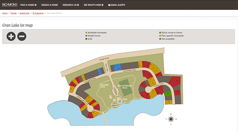Screen dimensions: 238x133
Task: Follow the Jacksonville breadcrumb link
Action: 25,13
